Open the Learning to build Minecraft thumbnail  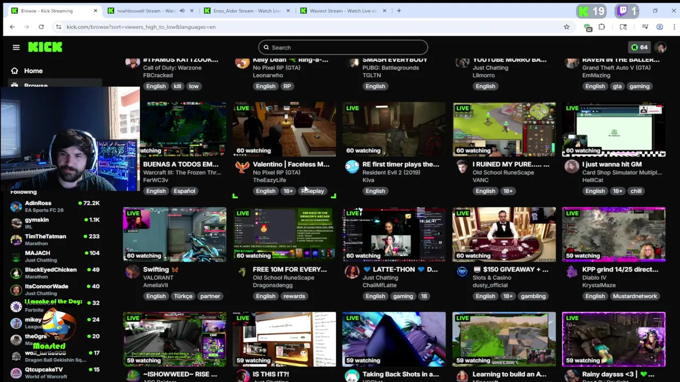pyautogui.click(x=504, y=340)
